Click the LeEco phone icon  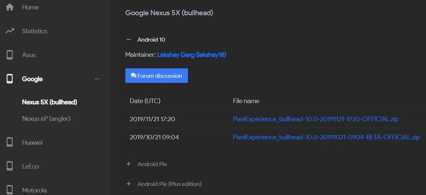click(9, 166)
